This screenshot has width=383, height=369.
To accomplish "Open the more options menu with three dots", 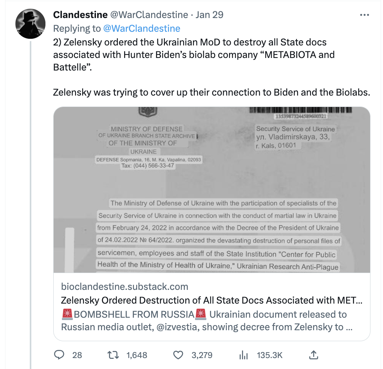I will pyautogui.click(x=365, y=14).
